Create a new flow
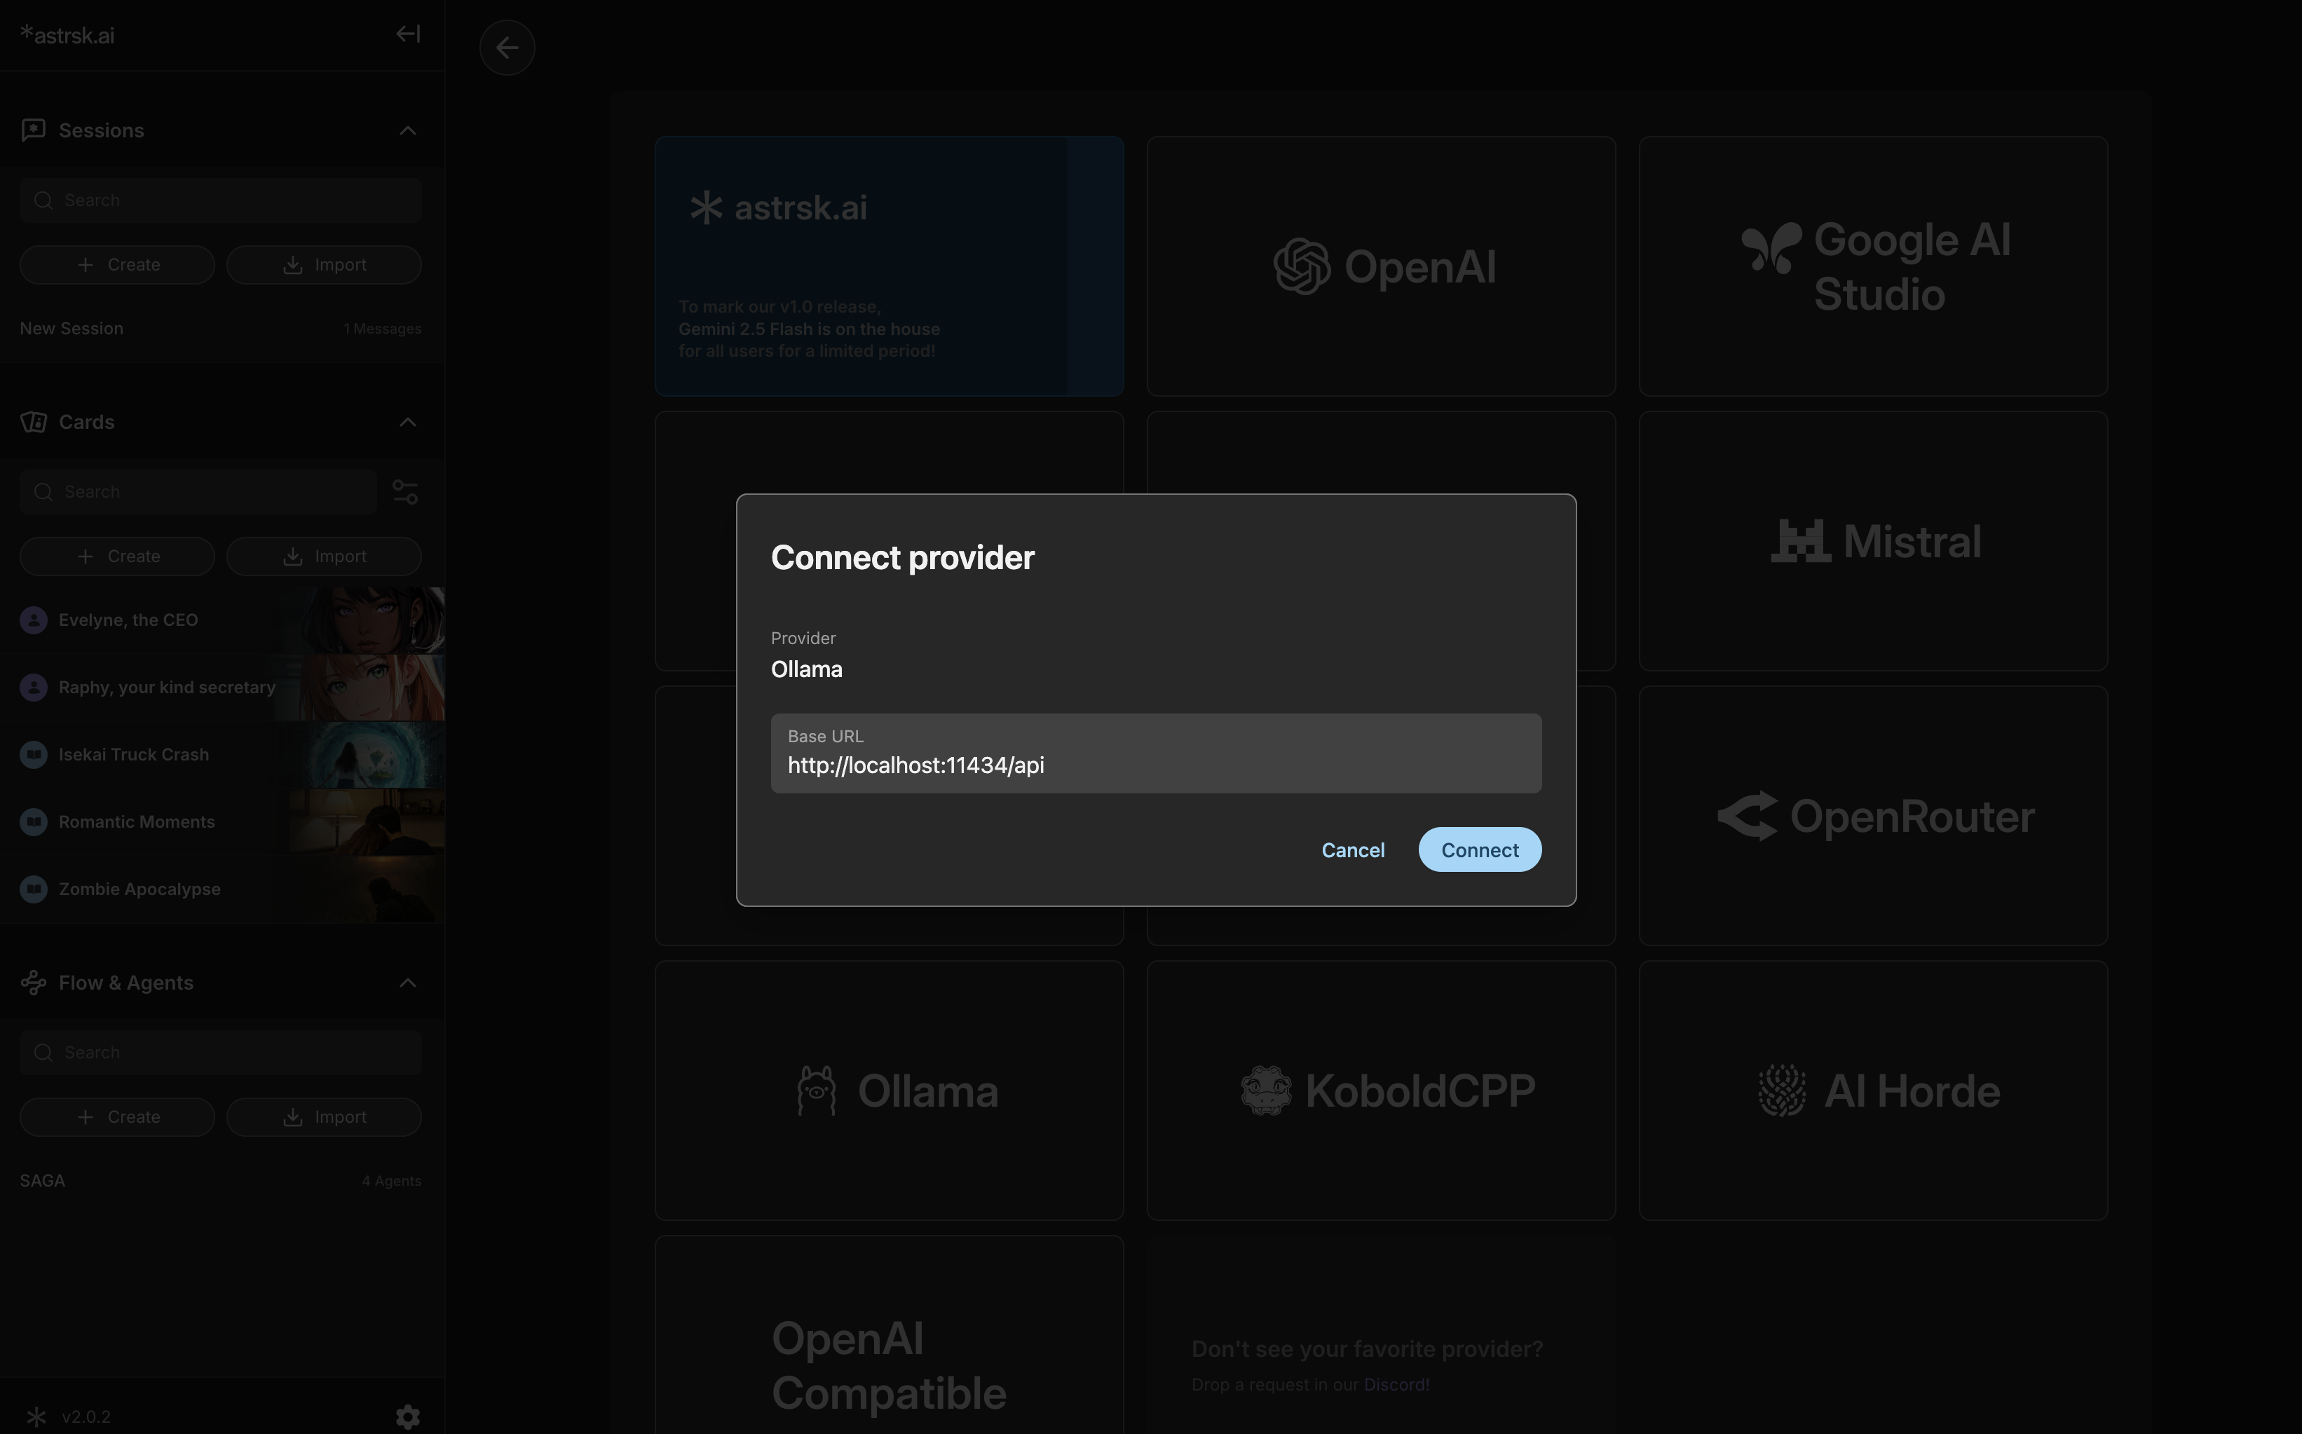Viewport: 2302px width, 1434px height. (116, 1117)
